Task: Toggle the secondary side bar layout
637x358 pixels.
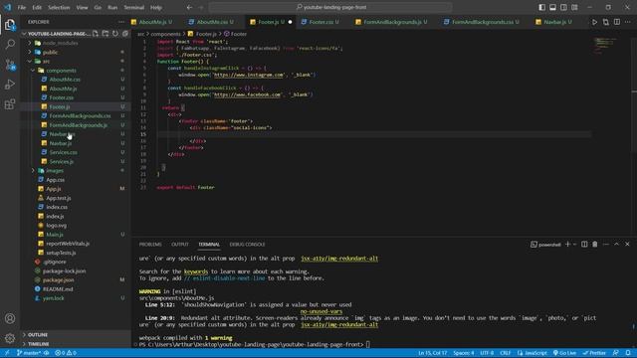Action: tap(564, 7)
